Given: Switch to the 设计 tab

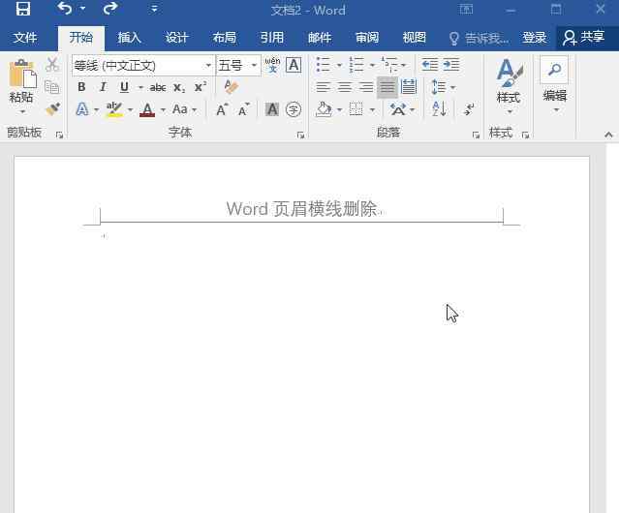Looking at the screenshot, I should [x=176, y=38].
